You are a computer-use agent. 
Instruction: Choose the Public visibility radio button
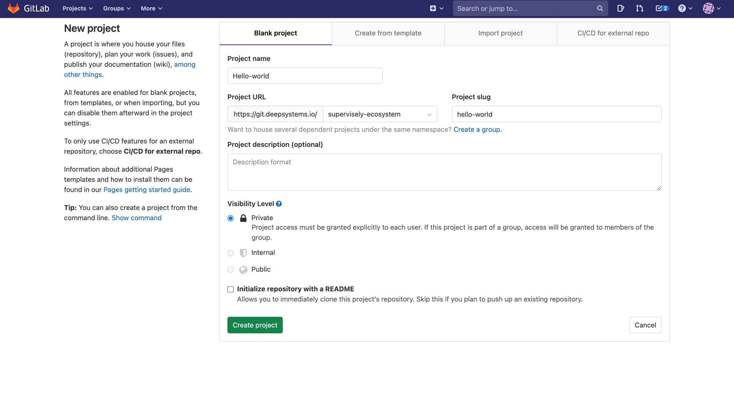point(231,270)
